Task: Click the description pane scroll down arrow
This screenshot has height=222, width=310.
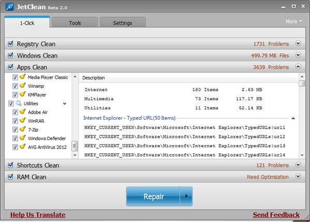Action: click(x=302, y=155)
